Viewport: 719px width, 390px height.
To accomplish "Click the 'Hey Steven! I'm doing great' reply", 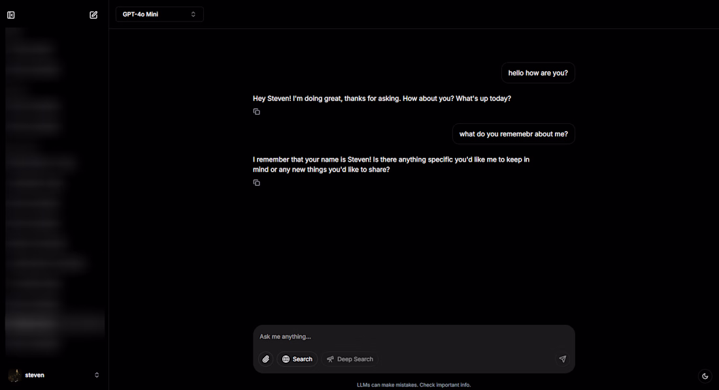I will click(382, 98).
